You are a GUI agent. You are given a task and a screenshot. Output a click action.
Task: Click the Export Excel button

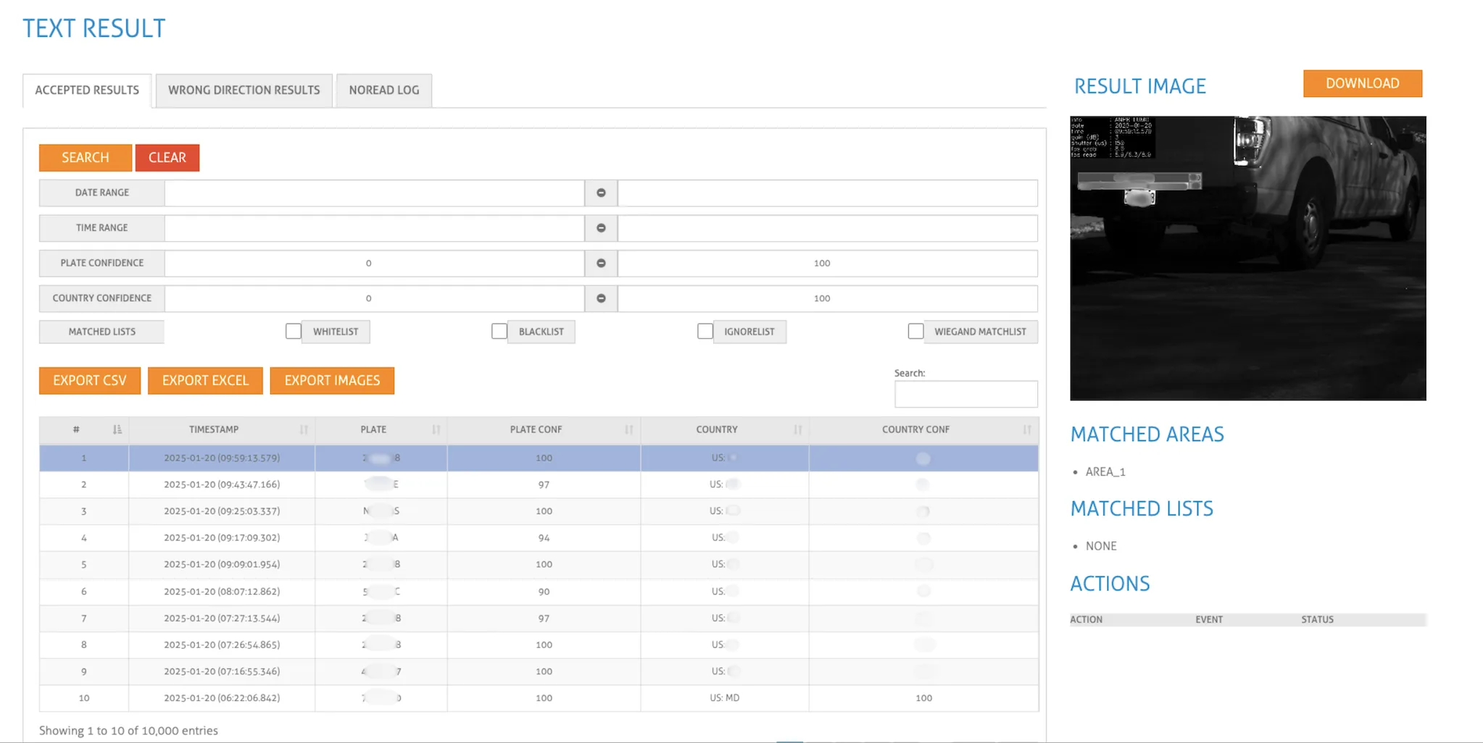pos(205,380)
